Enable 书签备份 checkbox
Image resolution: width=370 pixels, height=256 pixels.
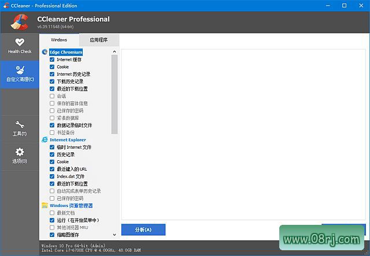point(52,133)
